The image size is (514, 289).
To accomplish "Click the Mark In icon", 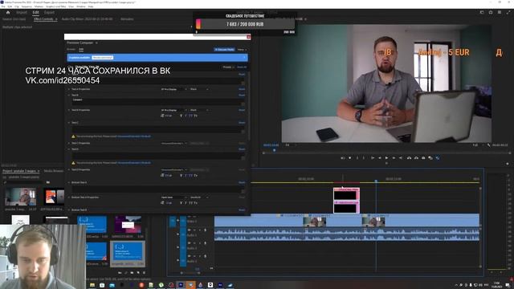I will coord(357,158).
